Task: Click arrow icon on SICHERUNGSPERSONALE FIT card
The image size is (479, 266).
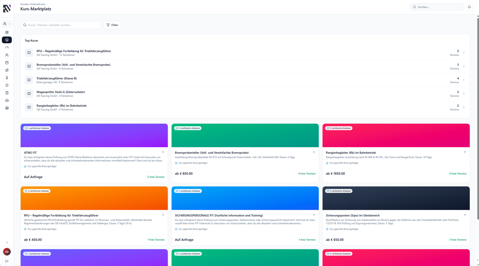Action: [314, 215]
